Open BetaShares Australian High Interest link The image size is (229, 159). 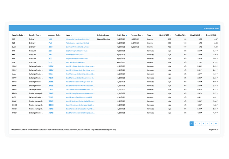(x=80, y=74)
